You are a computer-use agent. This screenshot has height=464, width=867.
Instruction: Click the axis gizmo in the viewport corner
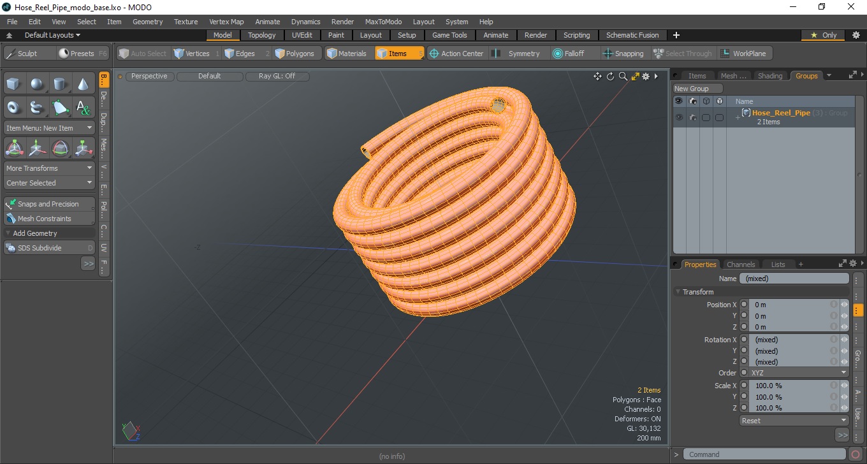tap(131, 430)
